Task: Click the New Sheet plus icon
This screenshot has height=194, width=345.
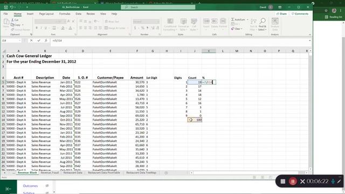Action: click(166, 173)
